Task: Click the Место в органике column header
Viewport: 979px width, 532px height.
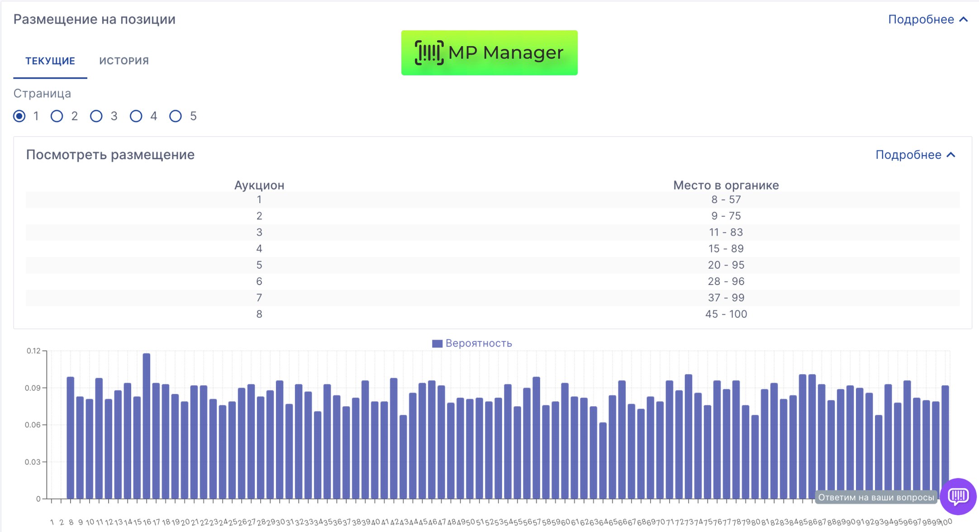Action: (x=726, y=185)
